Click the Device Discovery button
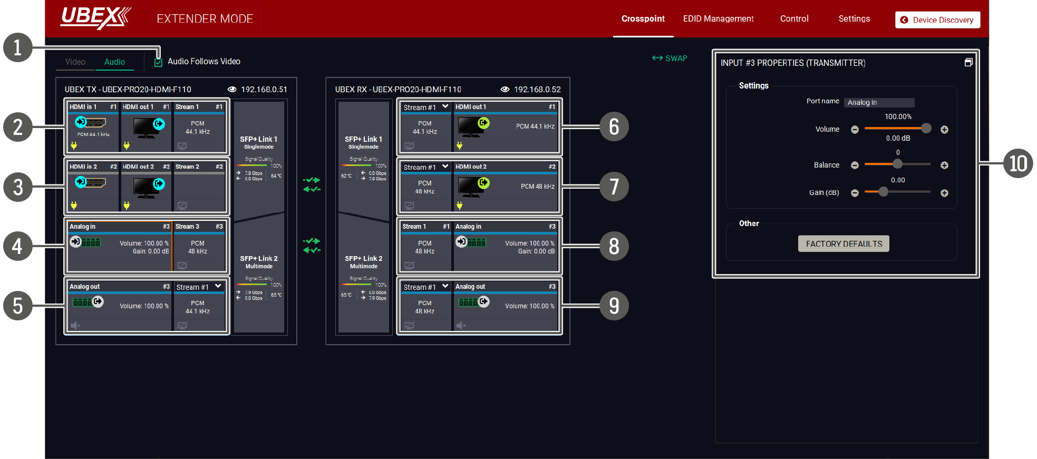Screen dimensions: 1037x459 click(x=937, y=20)
